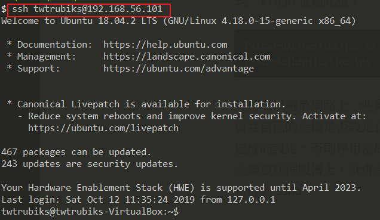
Task: Click the Canonical Livepatch availability line
Action: (x=146, y=104)
